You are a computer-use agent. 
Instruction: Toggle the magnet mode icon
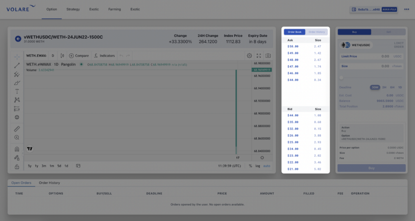(x=17, y=149)
